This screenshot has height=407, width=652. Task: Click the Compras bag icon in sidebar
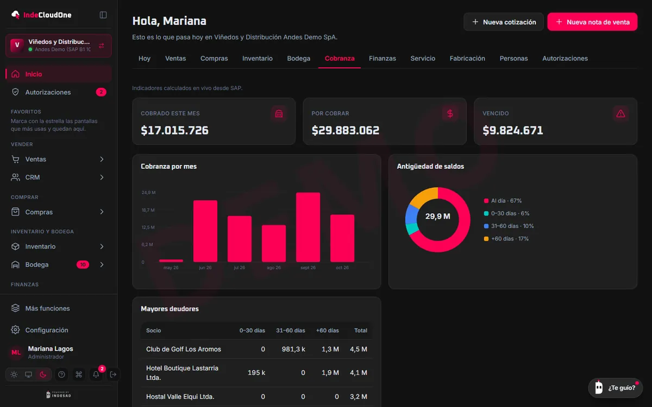click(15, 212)
